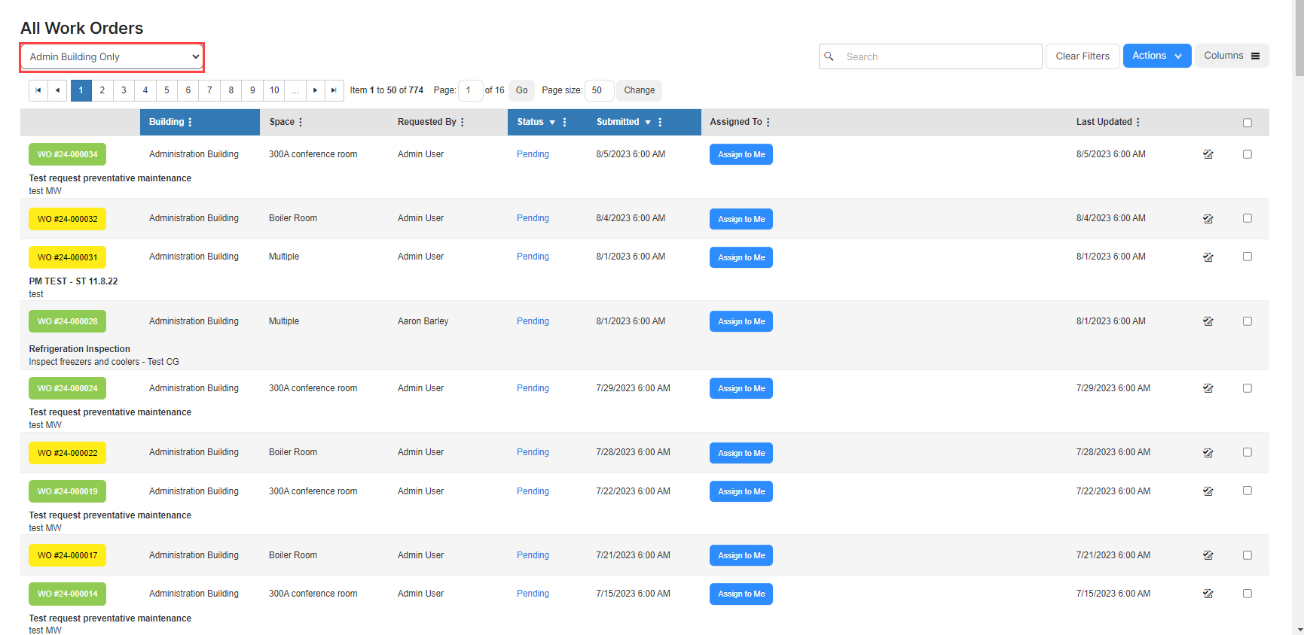Go to last page arrow

(x=334, y=90)
